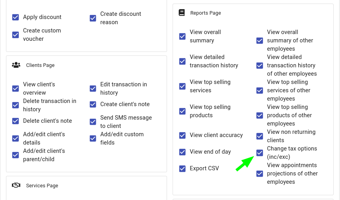Disable the Create custom voucher permission
The height and width of the screenshot is (200, 340).
(x=16, y=34)
